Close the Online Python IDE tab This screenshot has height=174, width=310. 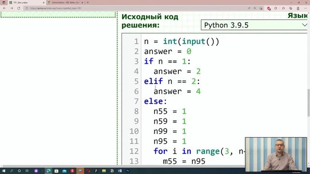82,3
